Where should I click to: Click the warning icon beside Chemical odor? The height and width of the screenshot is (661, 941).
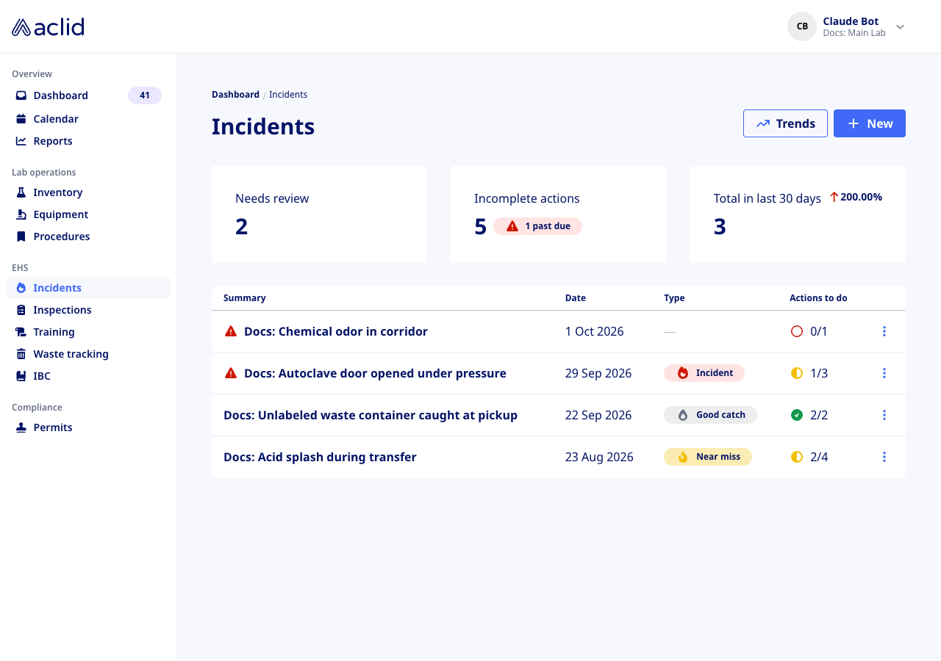pos(231,331)
